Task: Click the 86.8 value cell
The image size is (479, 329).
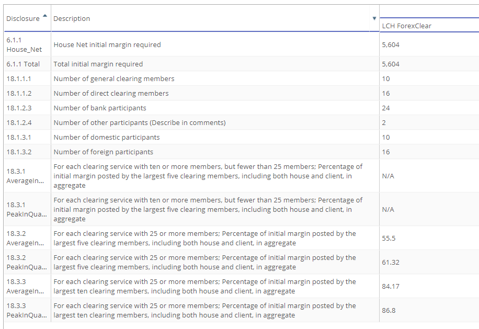Action: 429,310
